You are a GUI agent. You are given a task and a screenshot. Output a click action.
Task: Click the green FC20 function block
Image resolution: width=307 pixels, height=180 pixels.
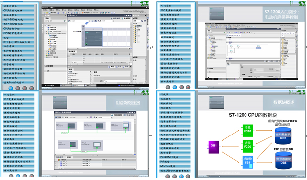247,146
